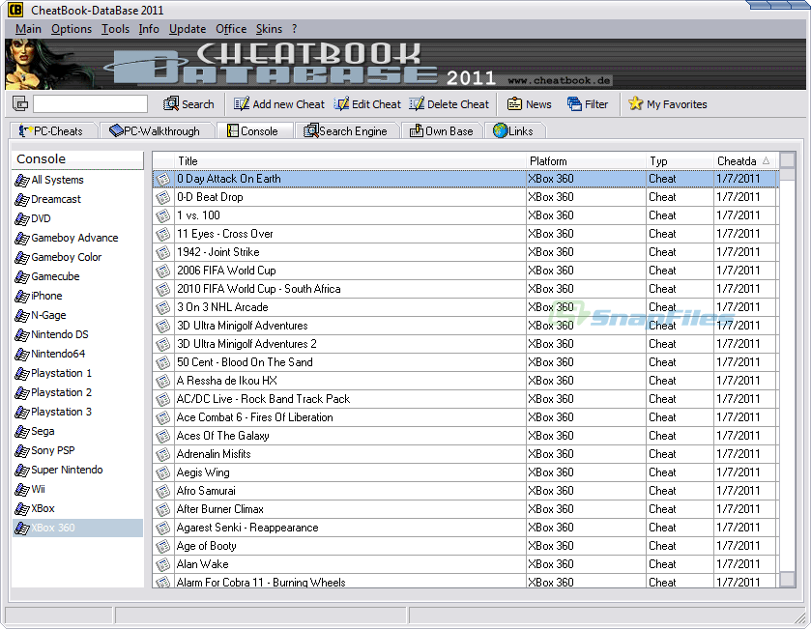
Task: Select the 0-D Beat Drop row
Action: (464, 197)
